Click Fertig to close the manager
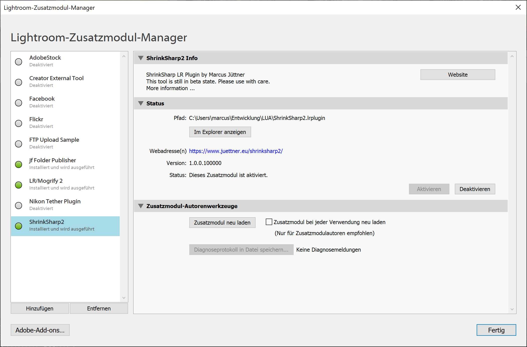The image size is (527, 347). pos(496,330)
